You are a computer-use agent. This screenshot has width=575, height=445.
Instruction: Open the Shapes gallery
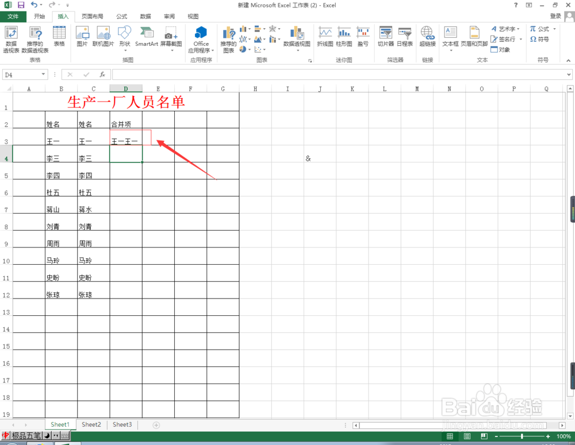click(125, 38)
